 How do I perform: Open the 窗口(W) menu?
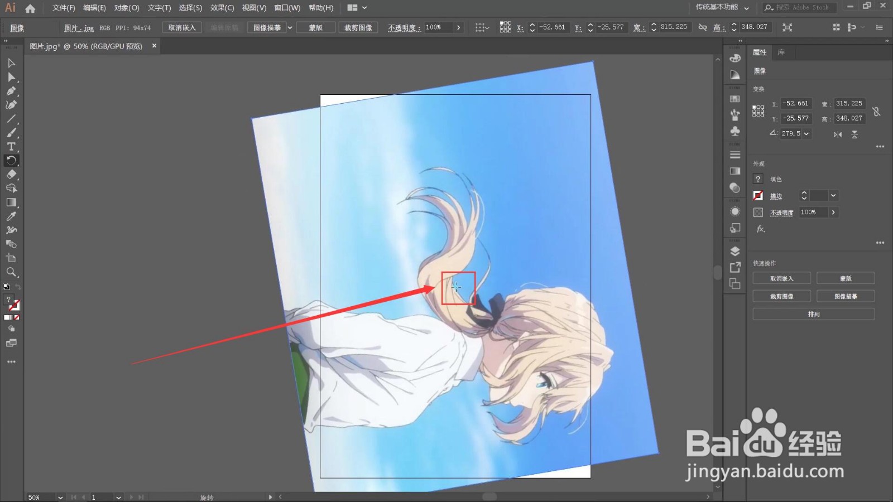pyautogui.click(x=287, y=8)
